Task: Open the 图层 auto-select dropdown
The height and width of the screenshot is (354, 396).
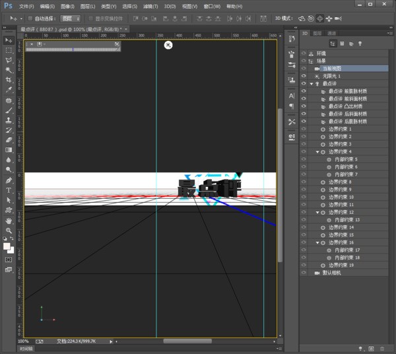Action: 69,18
